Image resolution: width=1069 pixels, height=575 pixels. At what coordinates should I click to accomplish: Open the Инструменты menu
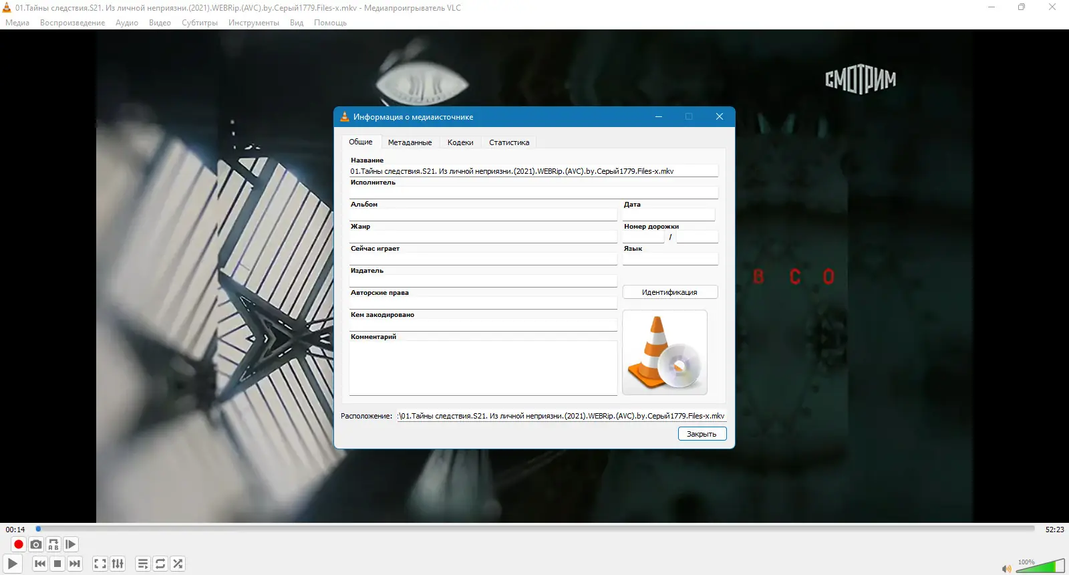tap(254, 23)
